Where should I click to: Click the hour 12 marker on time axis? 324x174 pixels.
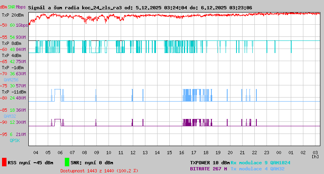pos(133,153)
